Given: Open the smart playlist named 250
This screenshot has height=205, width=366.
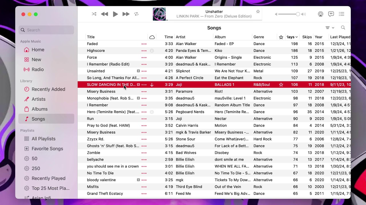Looking at the screenshot, I should pyautogui.click(x=46, y=169).
